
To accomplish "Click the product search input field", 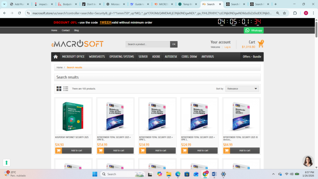I will click(x=148, y=44).
